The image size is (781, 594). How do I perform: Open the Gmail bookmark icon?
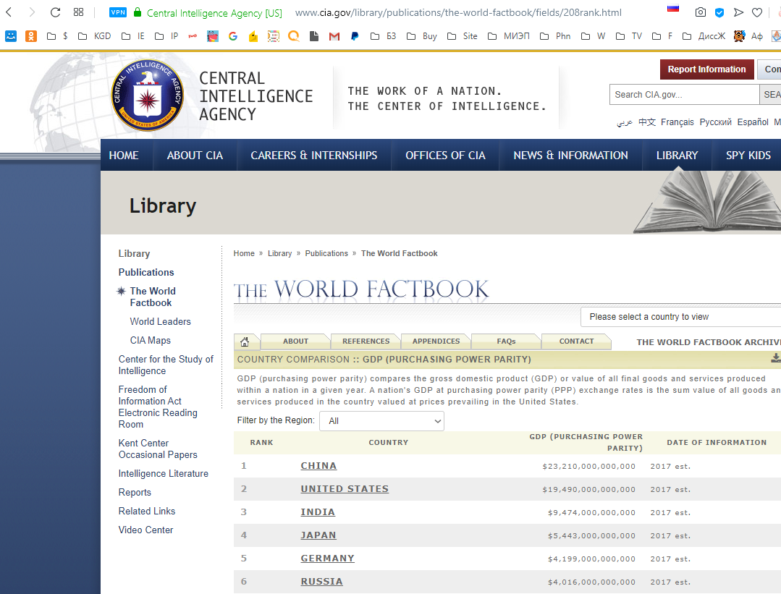[334, 36]
